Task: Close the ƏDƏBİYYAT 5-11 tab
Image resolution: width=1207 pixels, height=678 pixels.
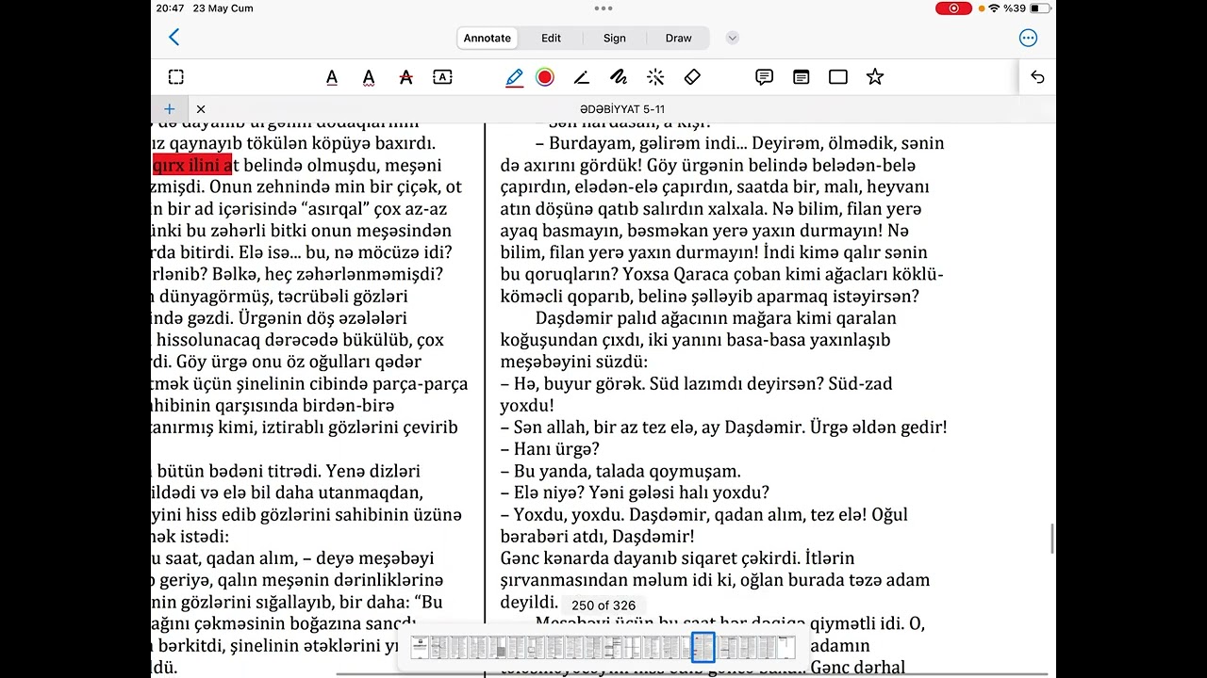Action: (201, 109)
